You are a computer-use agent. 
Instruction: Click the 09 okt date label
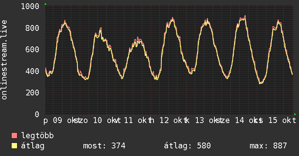pyautogui.click(x=65, y=120)
